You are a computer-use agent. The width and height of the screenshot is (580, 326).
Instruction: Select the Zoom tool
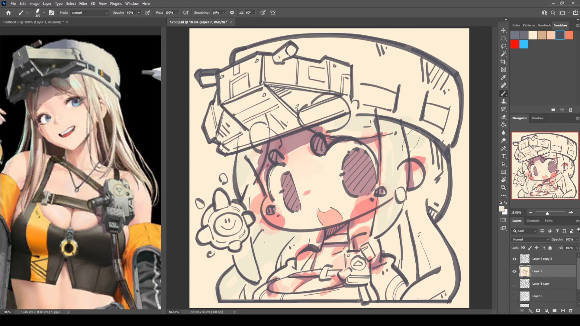[x=503, y=187]
